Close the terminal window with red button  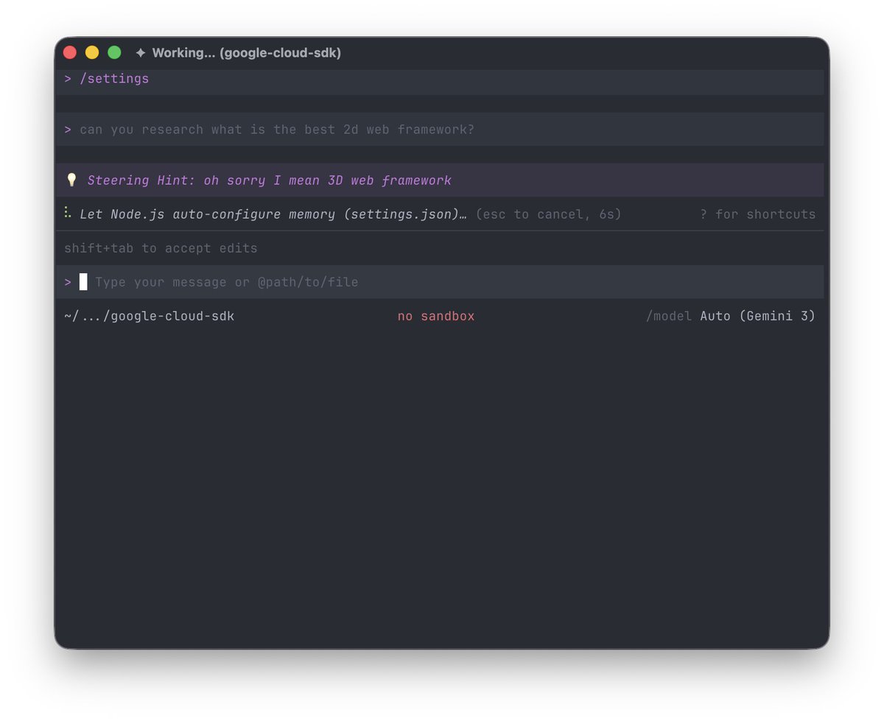(x=70, y=52)
